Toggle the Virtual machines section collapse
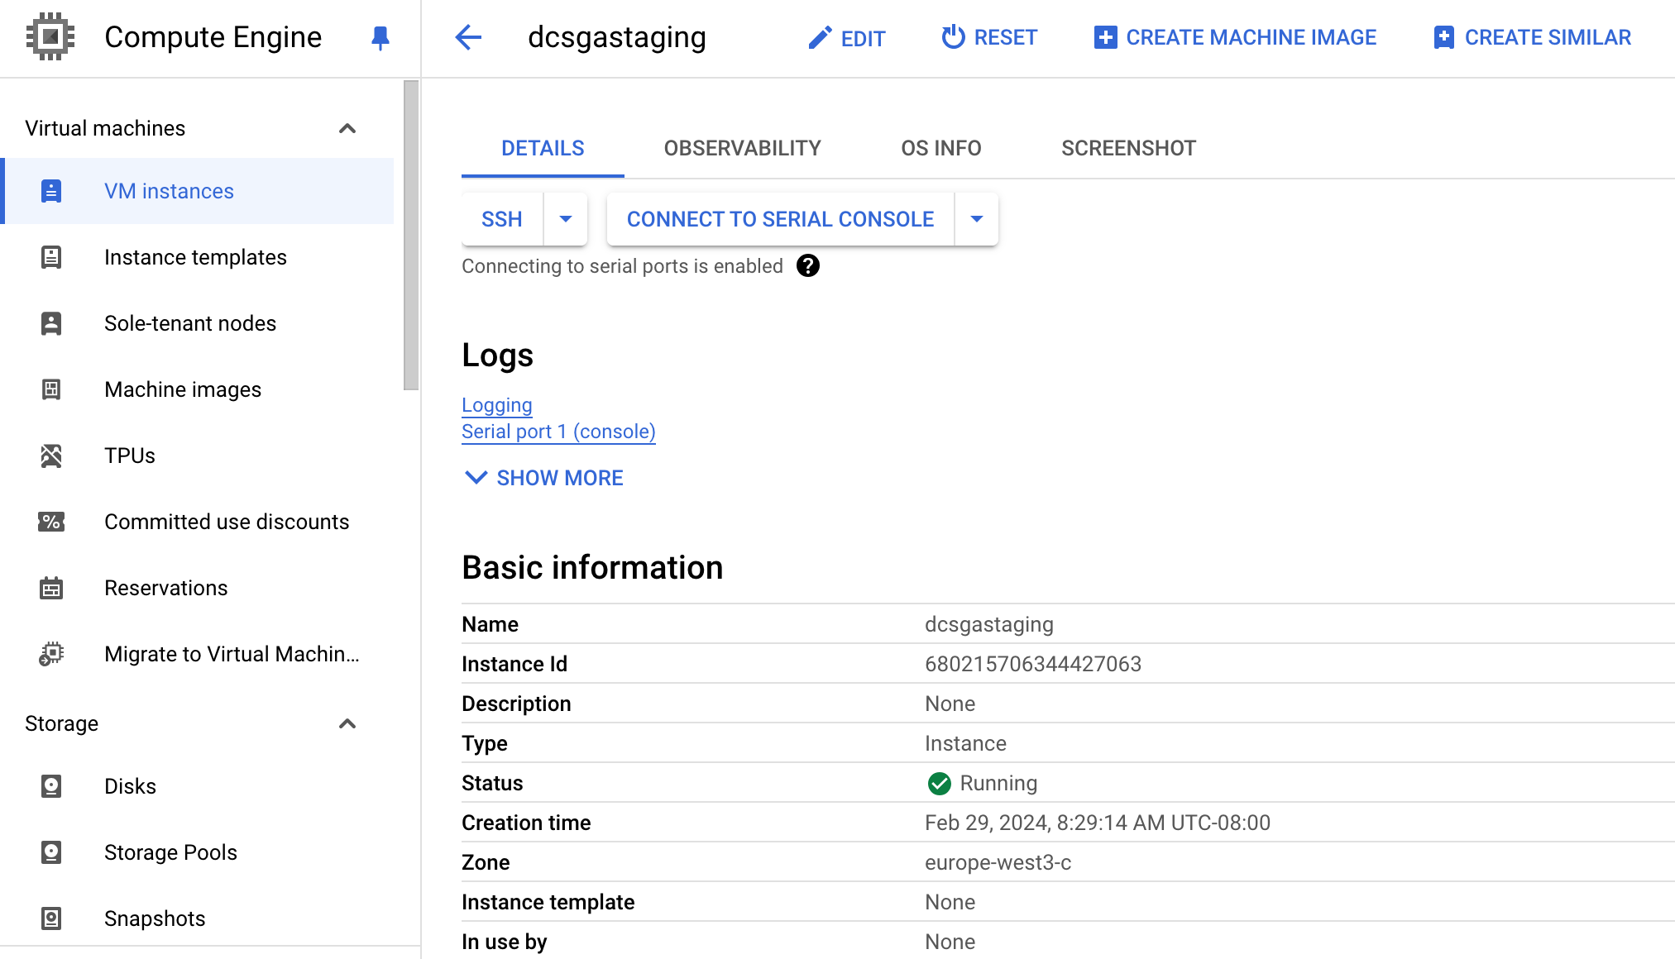Image resolution: width=1675 pixels, height=959 pixels. (x=351, y=127)
